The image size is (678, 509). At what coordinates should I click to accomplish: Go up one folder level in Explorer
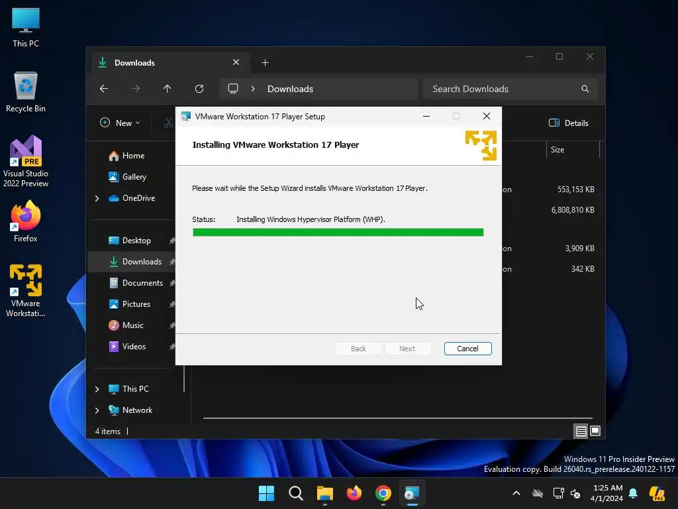[x=168, y=89]
